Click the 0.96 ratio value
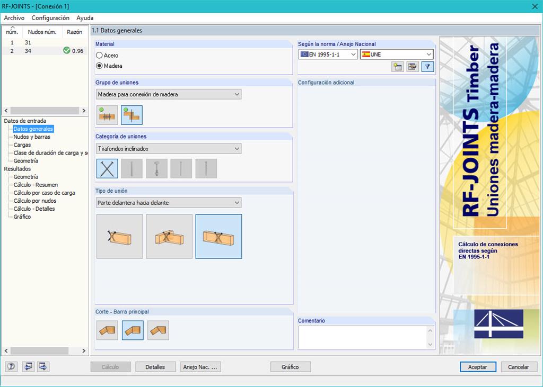The width and height of the screenshot is (543, 387). (77, 51)
